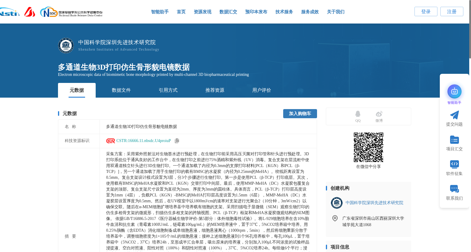Go to 首页 in navigation
The height and width of the screenshot is (252, 471).
181,12
